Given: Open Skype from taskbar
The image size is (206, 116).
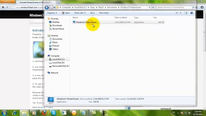Looking at the screenshot, I should pos(54,113).
